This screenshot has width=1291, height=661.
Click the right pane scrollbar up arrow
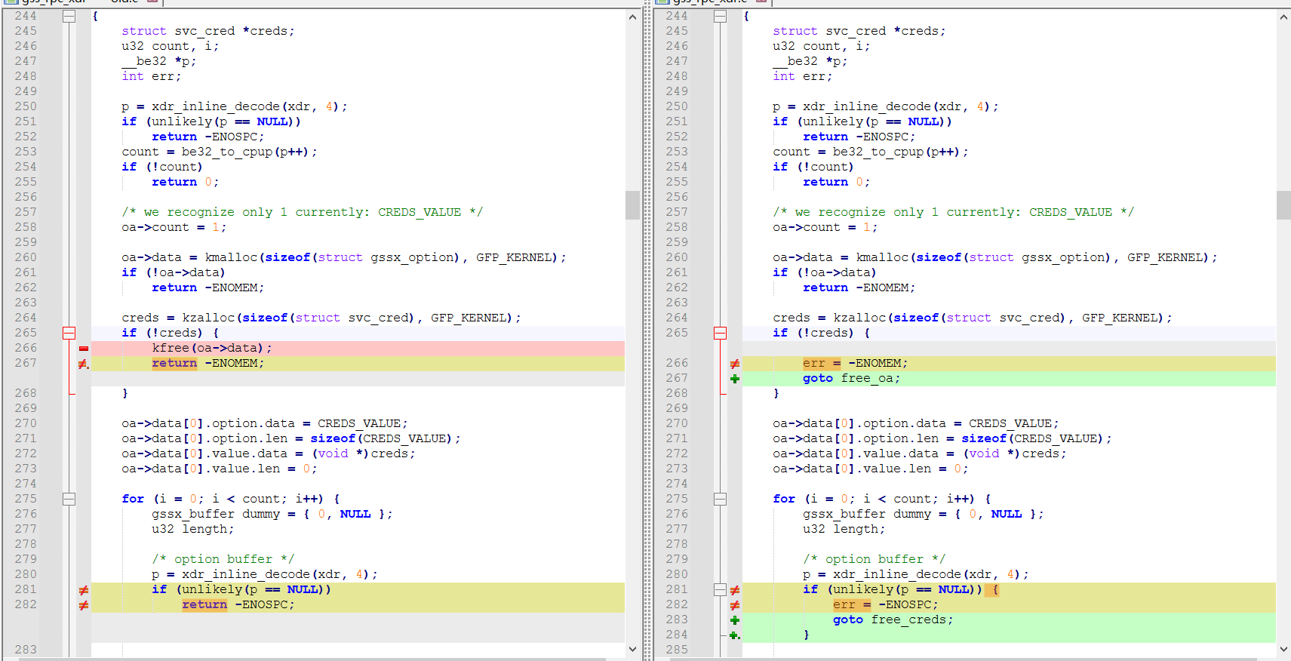pos(1283,17)
